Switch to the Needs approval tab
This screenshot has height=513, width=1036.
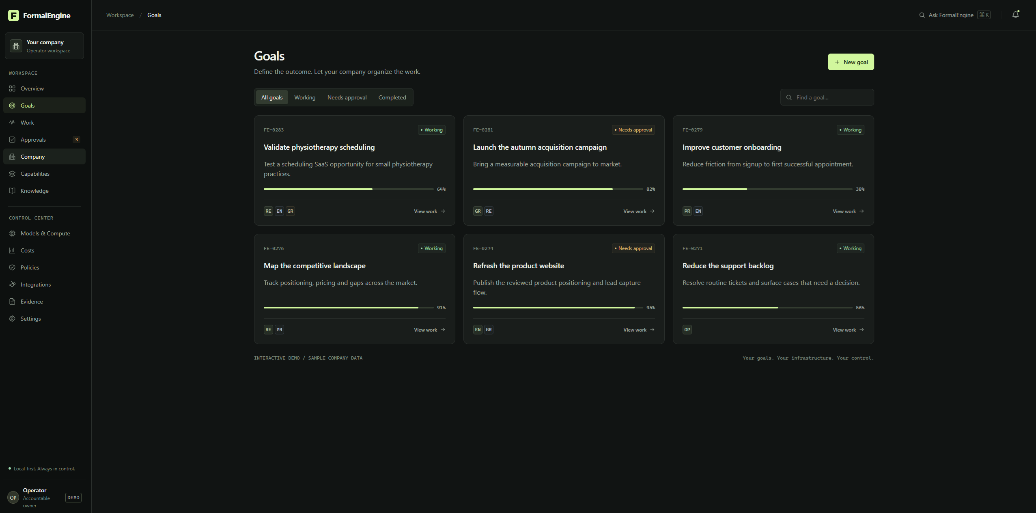click(x=347, y=97)
